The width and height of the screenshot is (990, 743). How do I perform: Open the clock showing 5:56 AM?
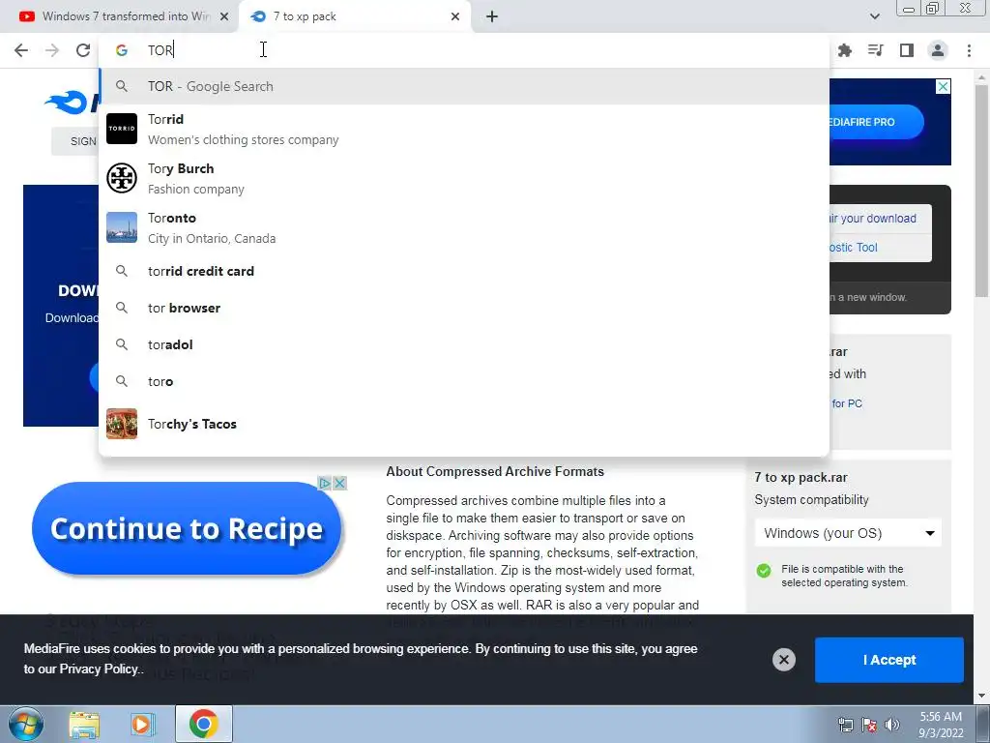tap(941, 725)
